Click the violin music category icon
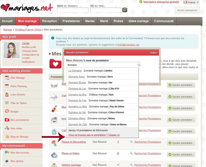Viewport: 206px width, 167px height. coord(54,109)
